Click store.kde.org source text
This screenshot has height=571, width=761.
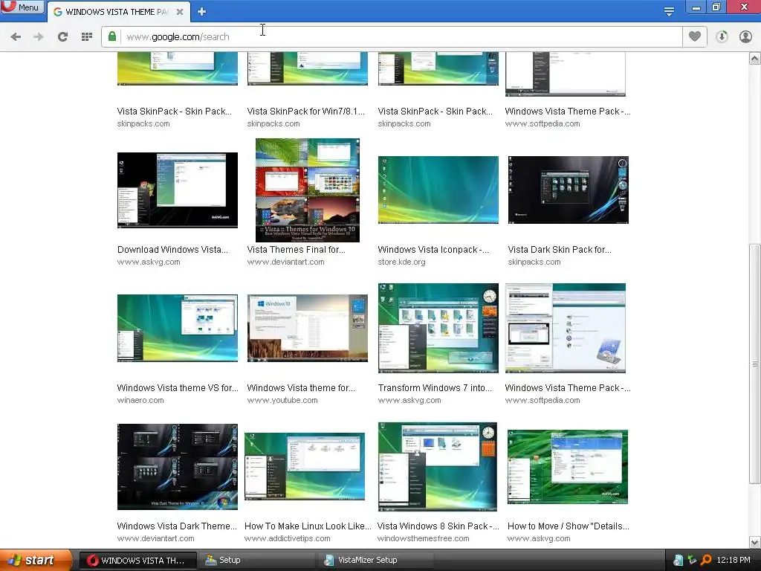tap(401, 262)
